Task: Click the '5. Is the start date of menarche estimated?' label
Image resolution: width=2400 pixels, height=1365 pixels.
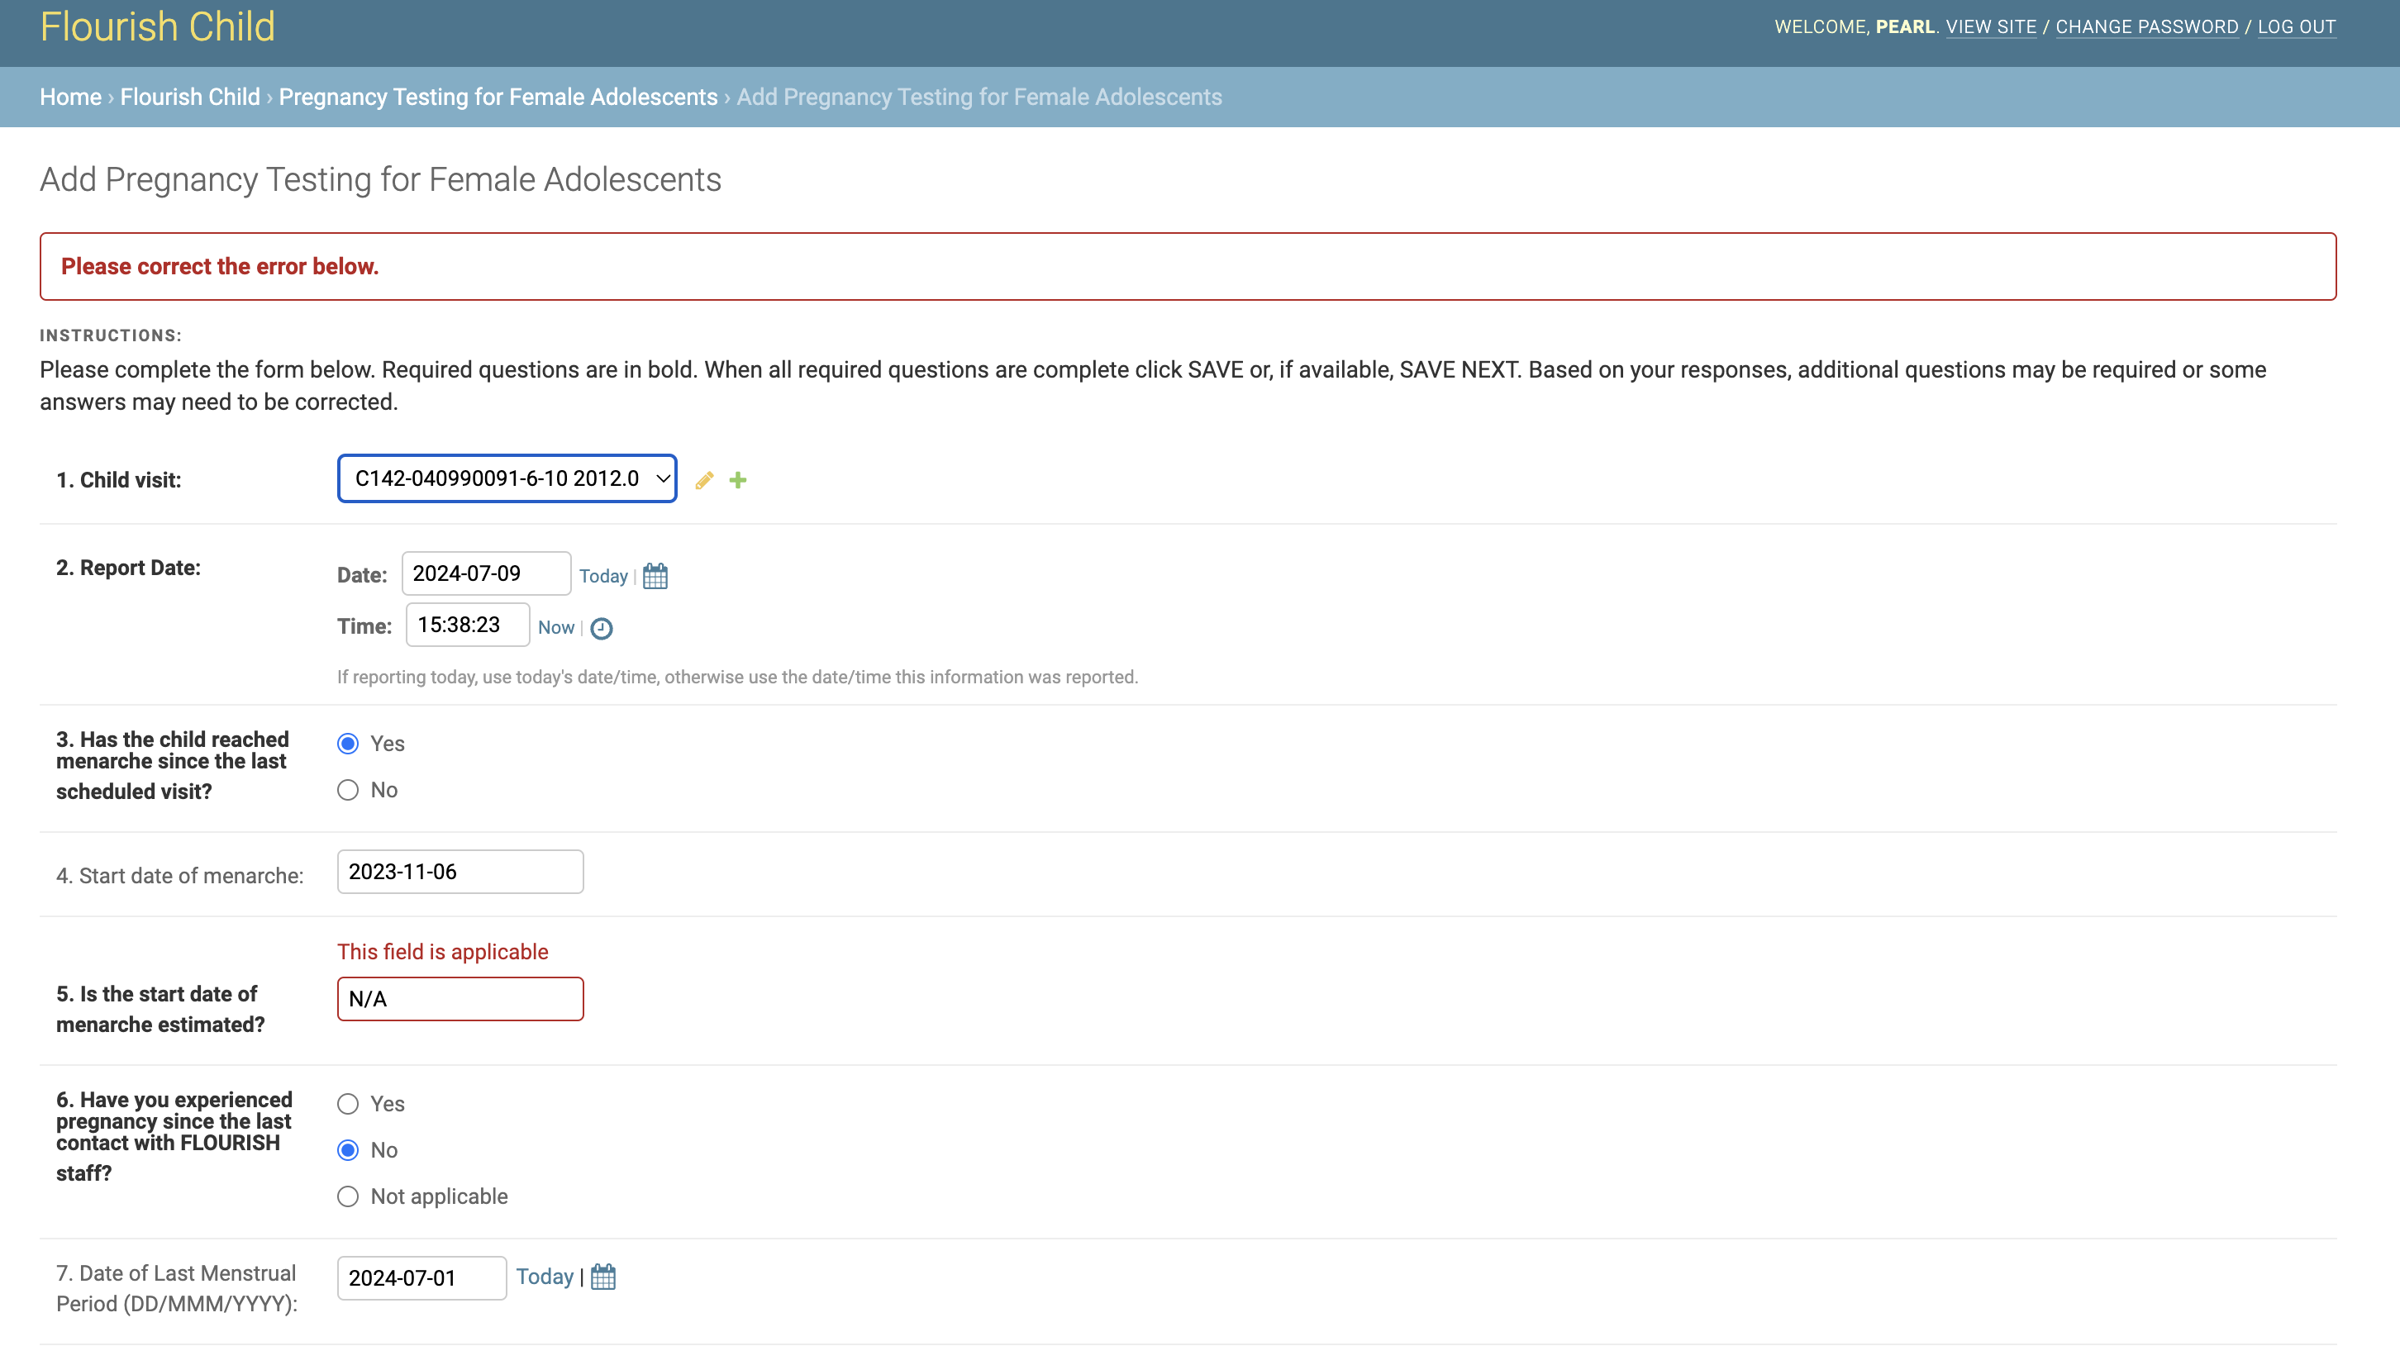Action: click(160, 1009)
